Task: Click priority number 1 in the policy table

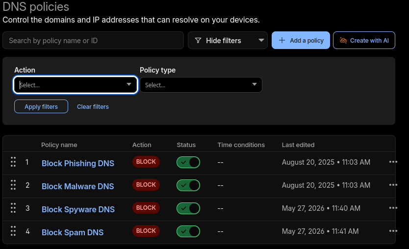Action: click(x=27, y=162)
